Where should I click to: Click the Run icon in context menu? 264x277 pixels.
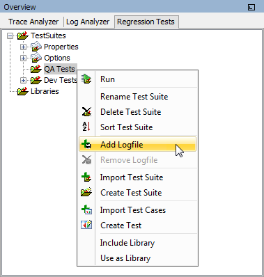86,79
